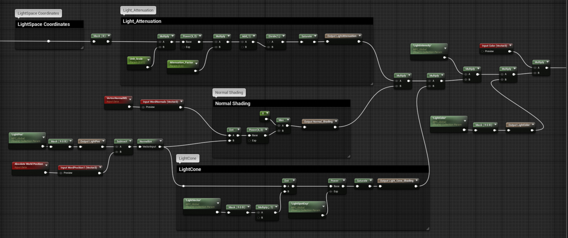Toggle the Unit_Scale param node arrow
The height and width of the screenshot is (238, 568).
pos(148,60)
